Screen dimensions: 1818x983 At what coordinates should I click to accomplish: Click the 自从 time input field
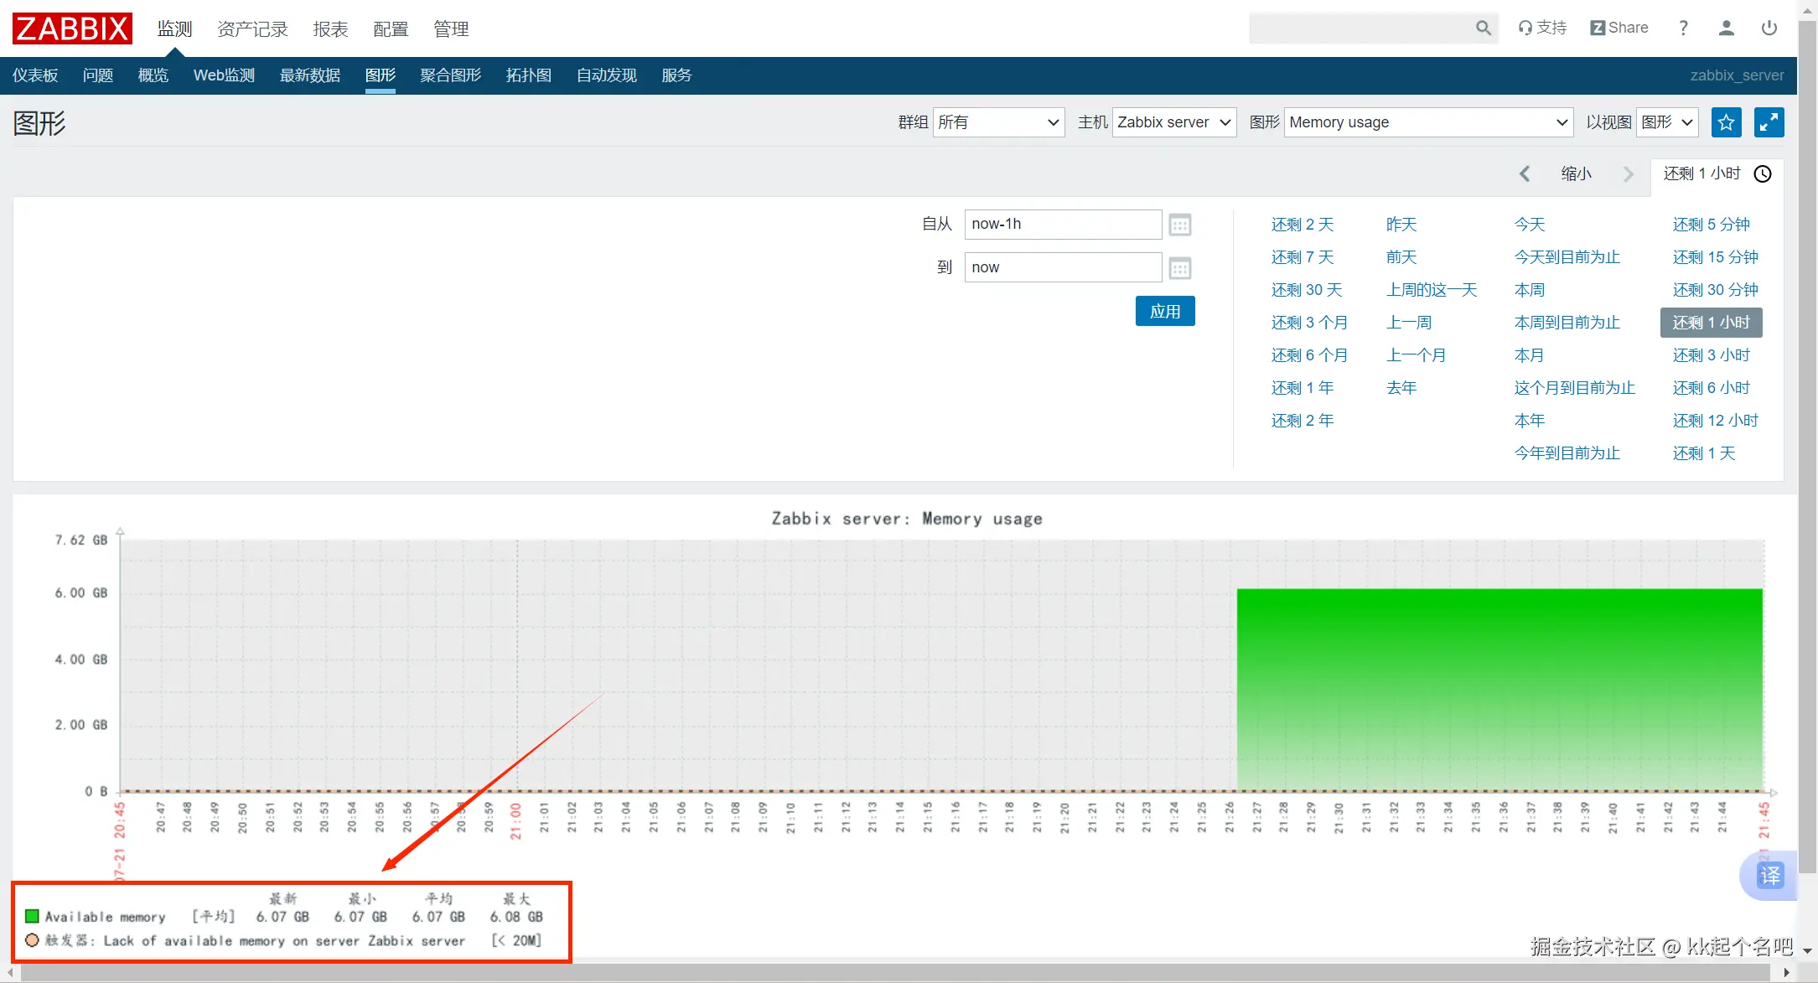(x=1062, y=225)
